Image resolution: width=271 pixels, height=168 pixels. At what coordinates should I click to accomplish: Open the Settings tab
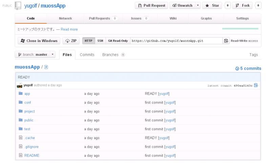click(x=243, y=19)
